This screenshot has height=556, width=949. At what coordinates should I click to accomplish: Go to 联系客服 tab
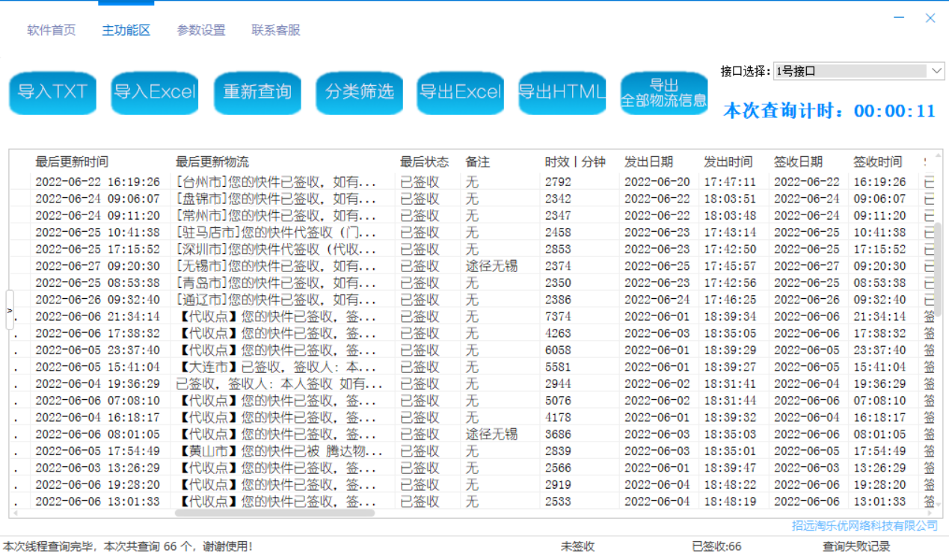(276, 31)
